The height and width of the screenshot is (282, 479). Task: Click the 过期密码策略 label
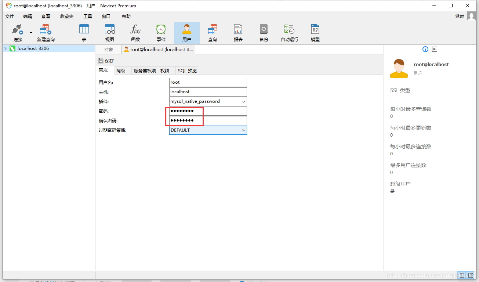(112, 130)
